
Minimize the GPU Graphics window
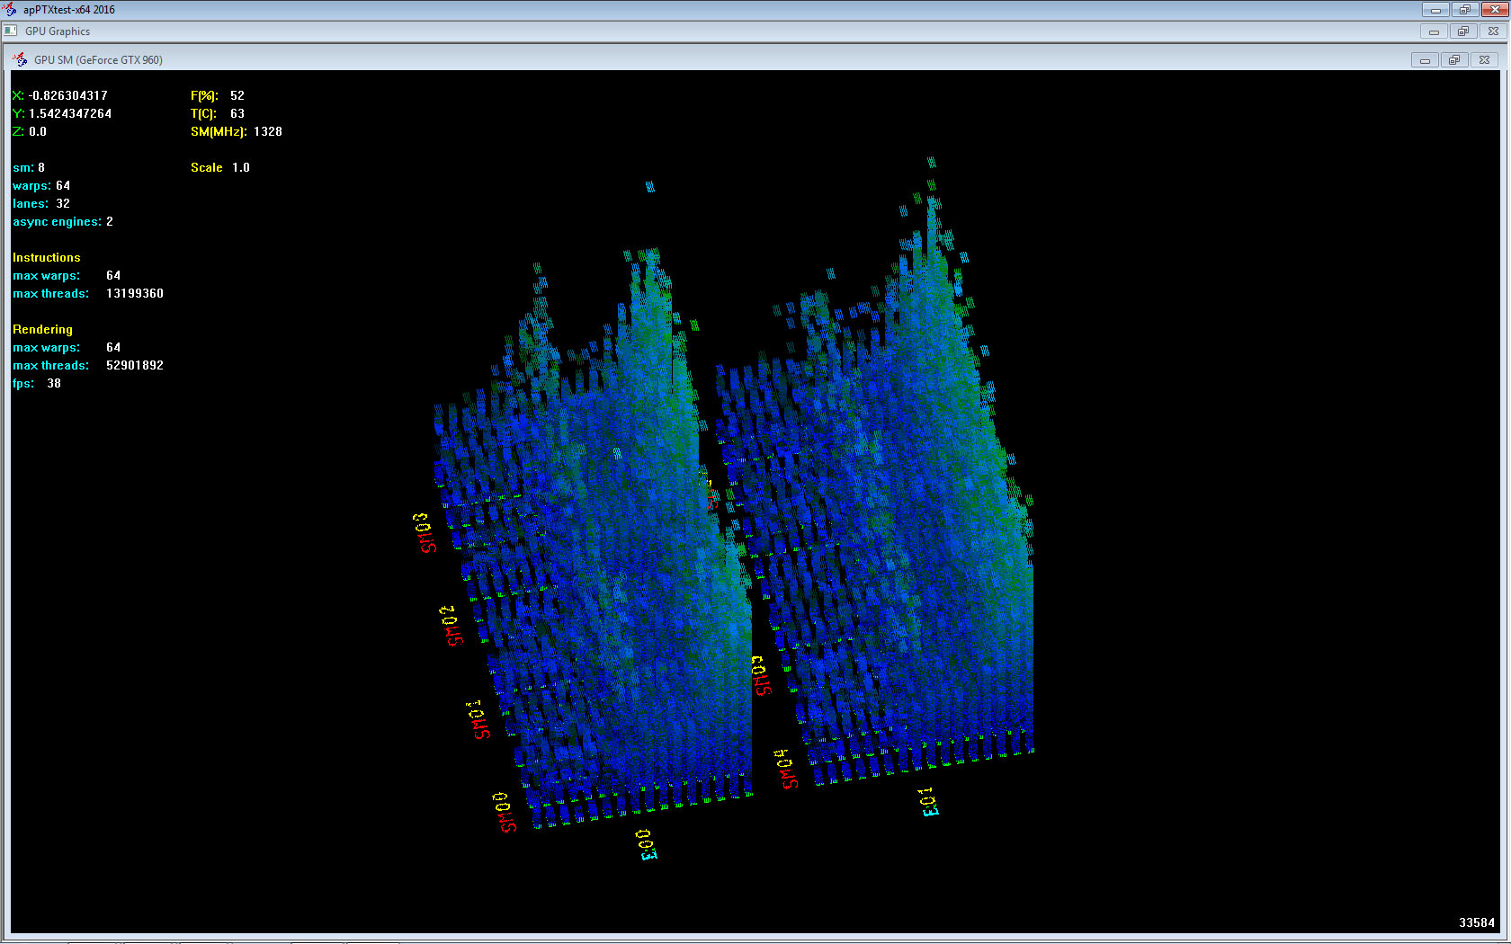coord(1434,31)
